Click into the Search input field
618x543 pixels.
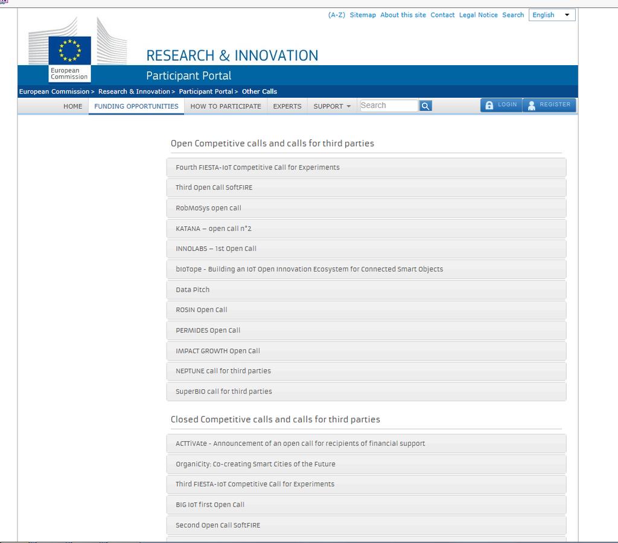pos(389,106)
